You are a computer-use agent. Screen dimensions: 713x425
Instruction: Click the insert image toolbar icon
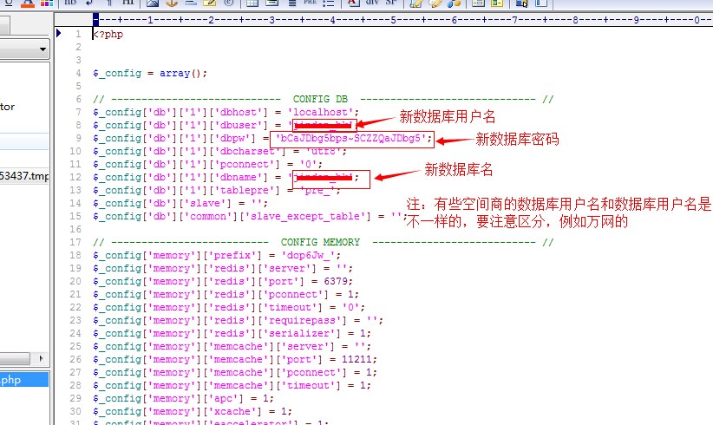point(152,3)
